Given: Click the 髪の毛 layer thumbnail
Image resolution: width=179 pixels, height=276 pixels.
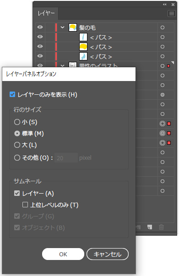Looking at the screenshot, I should click(x=73, y=27).
